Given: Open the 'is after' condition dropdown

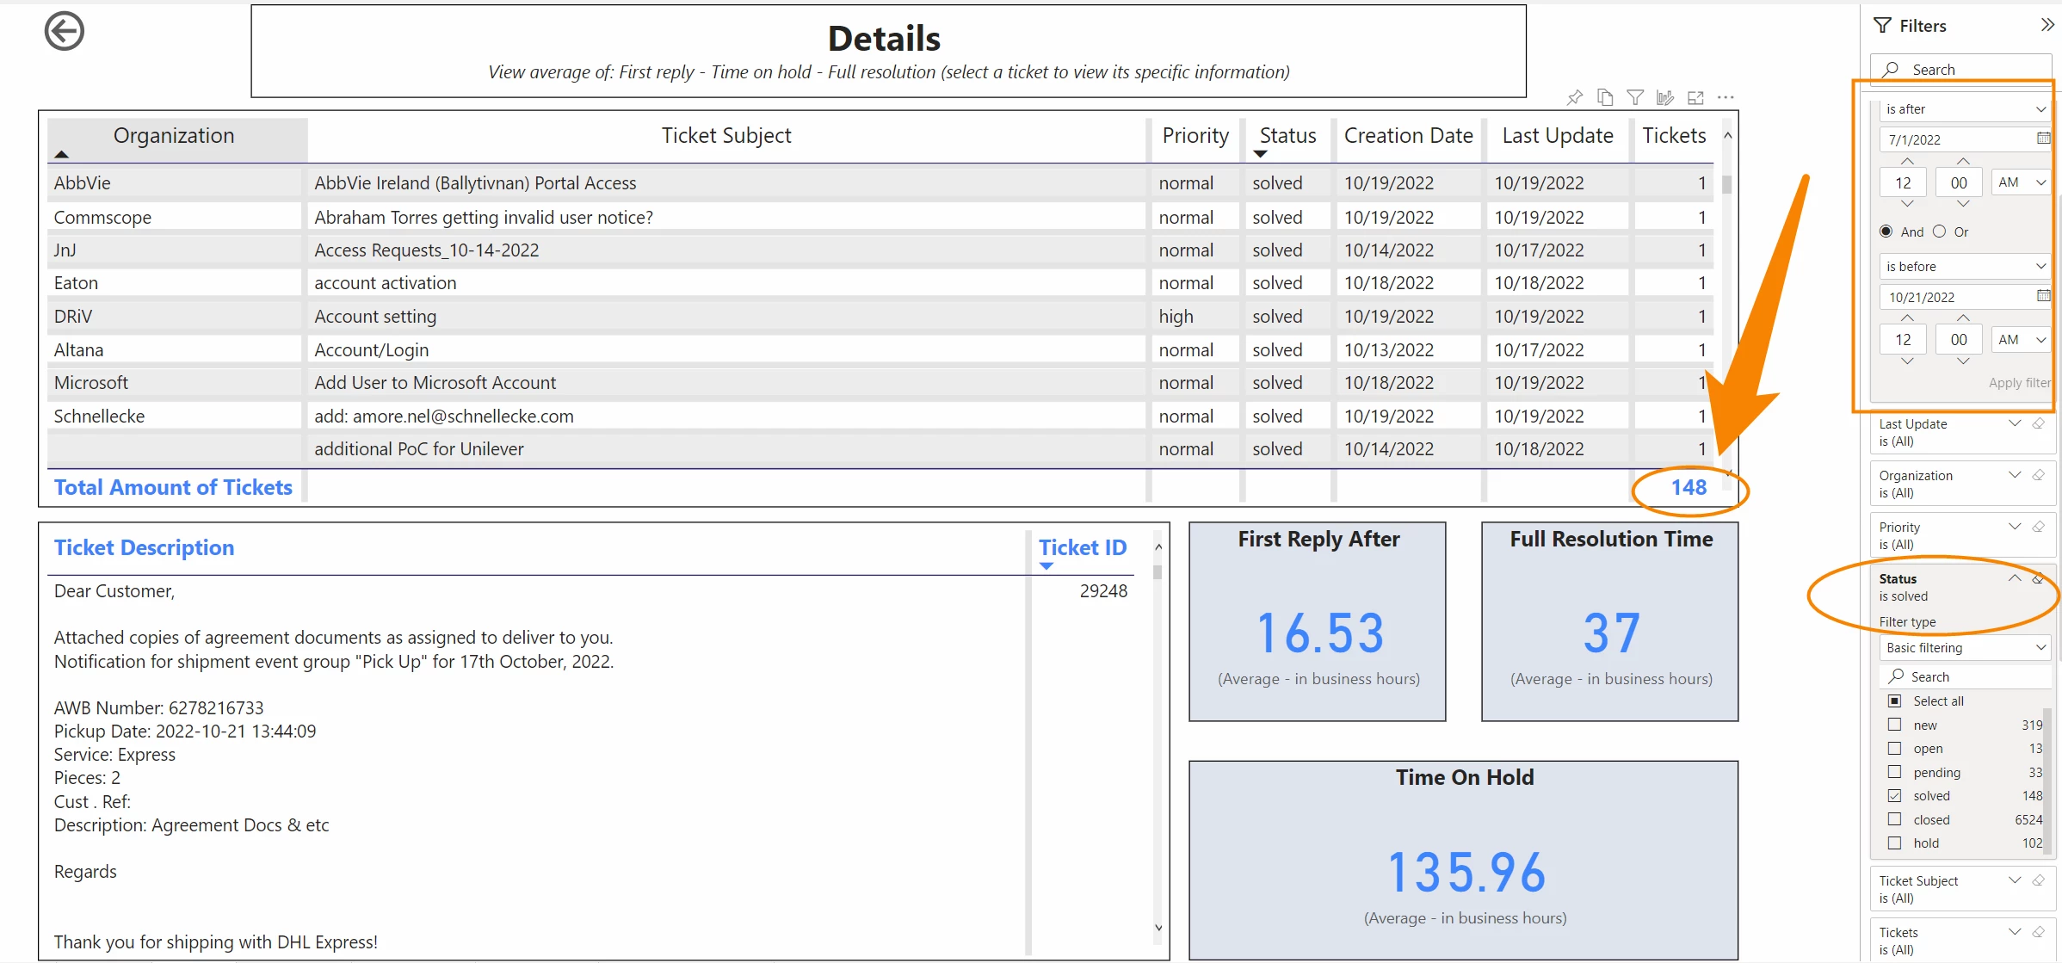Looking at the screenshot, I should tap(1964, 109).
